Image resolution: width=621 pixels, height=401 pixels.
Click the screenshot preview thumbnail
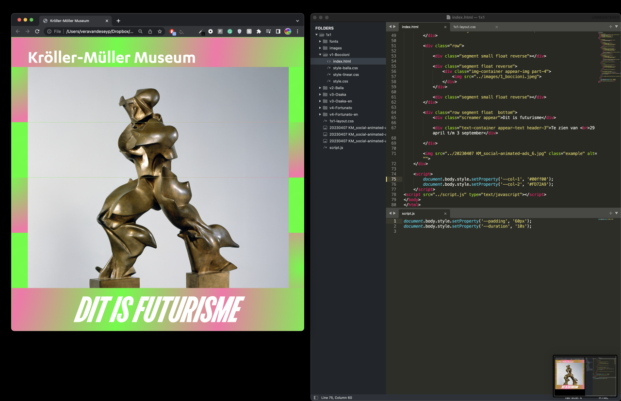[x=585, y=376]
